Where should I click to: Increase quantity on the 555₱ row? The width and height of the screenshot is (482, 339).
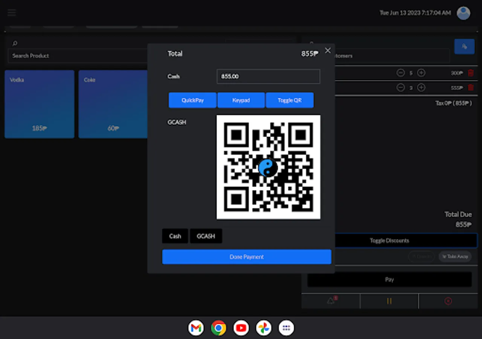pos(421,87)
